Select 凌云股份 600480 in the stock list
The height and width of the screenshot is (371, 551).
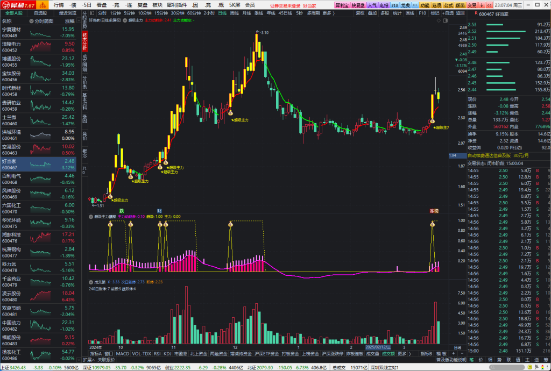click(x=38, y=296)
